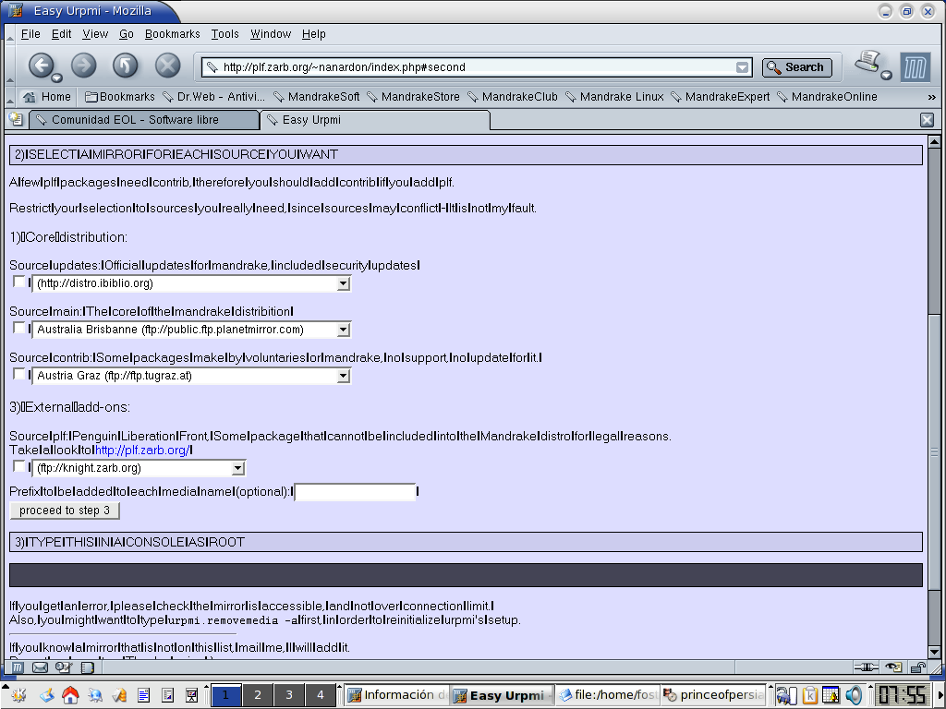Image resolution: width=946 pixels, height=709 pixels.
Task: Click the media name prefix input field
Action: click(x=356, y=492)
